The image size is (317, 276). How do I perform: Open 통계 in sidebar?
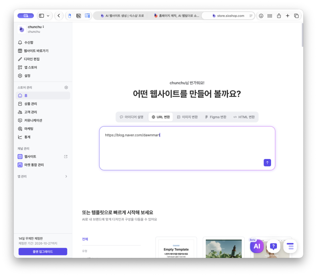point(24,137)
